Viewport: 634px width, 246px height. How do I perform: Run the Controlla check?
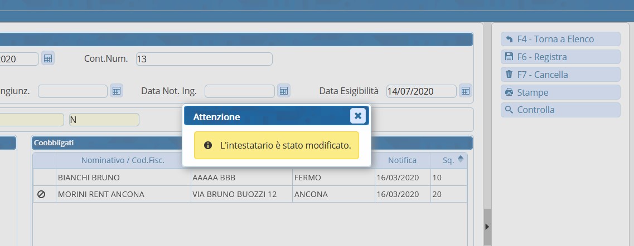pyautogui.click(x=560, y=110)
